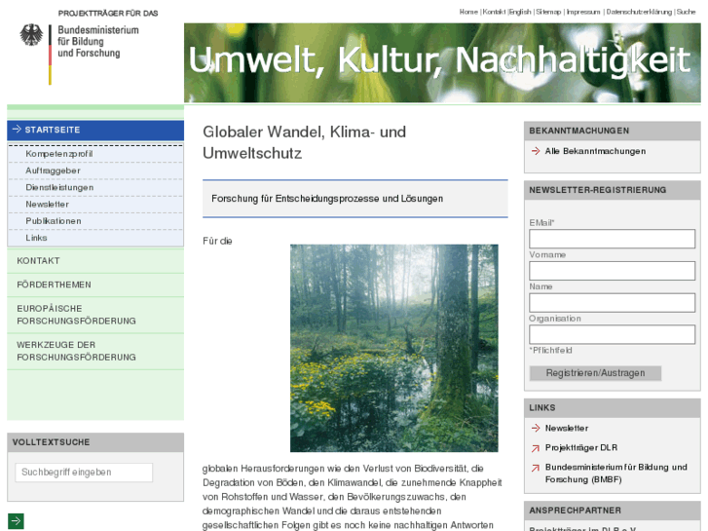Open the Datenschutzerklärung link
This screenshot has height=531, width=708.
[639, 12]
